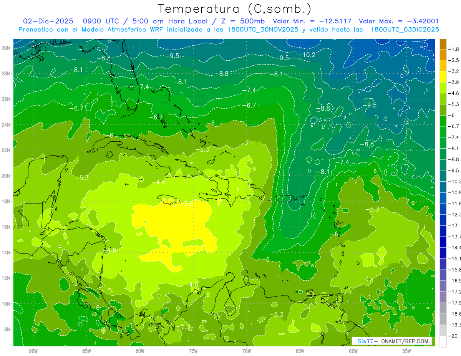Select valid-until time '1800UTC_03DIC2025'
Screen dimensions: 461x356
[405, 29]
